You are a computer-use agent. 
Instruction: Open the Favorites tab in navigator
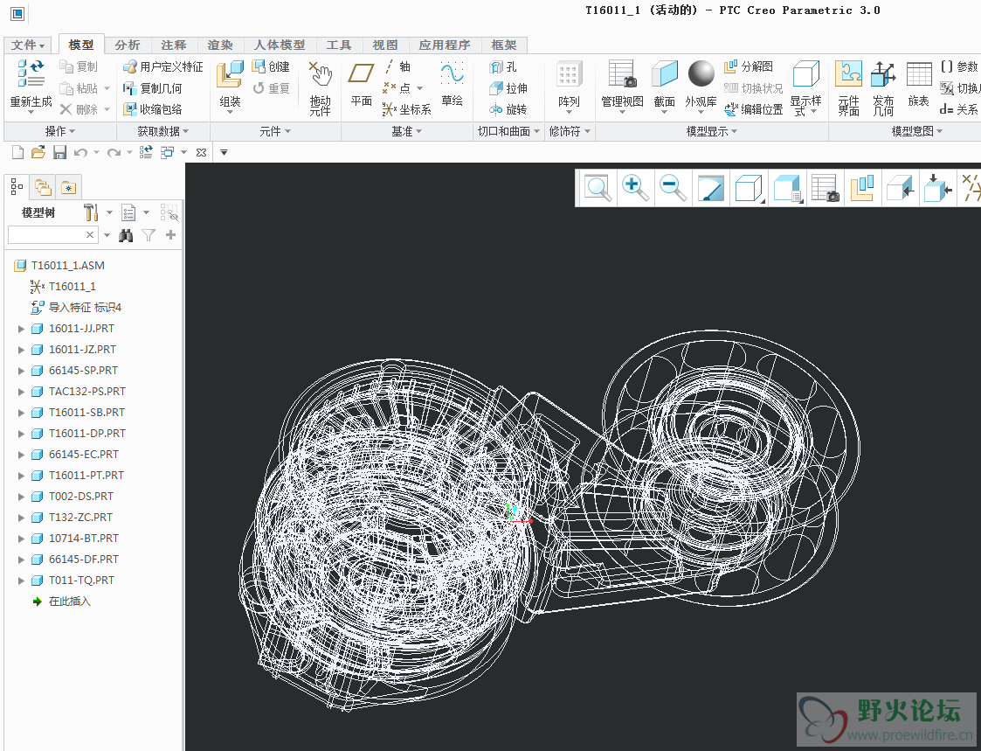coord(68,186)
